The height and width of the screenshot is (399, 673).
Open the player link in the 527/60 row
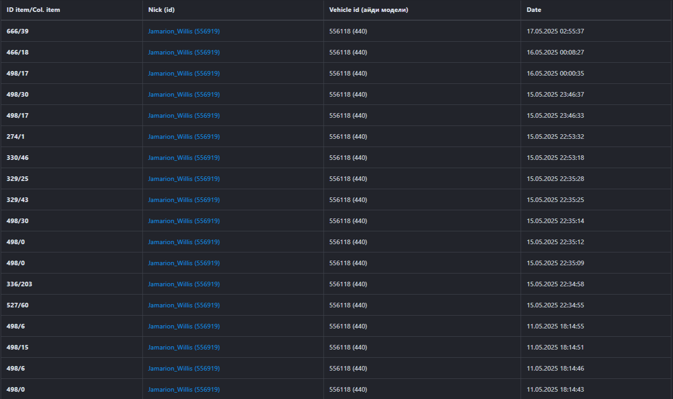183,305
